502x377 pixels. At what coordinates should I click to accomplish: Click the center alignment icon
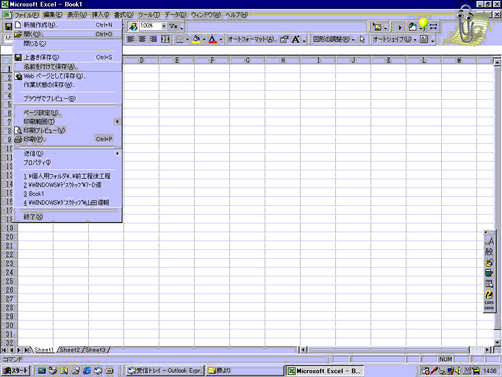click(x=142, y=39)
